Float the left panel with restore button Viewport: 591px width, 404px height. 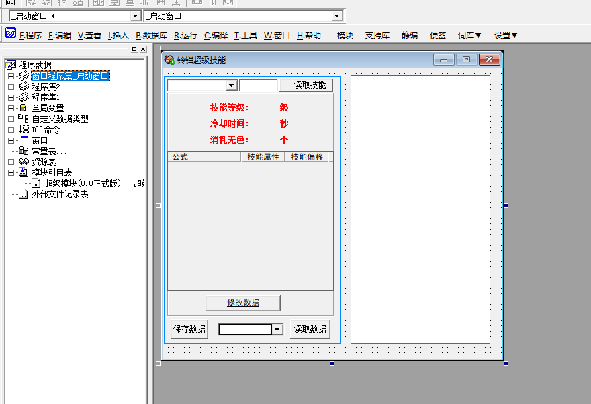point(134,50)
